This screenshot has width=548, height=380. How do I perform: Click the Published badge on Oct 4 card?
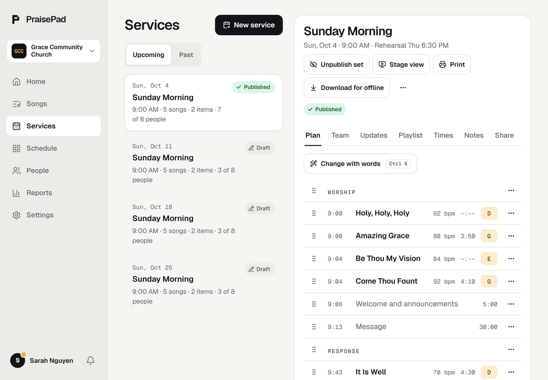tap(253, 87)
